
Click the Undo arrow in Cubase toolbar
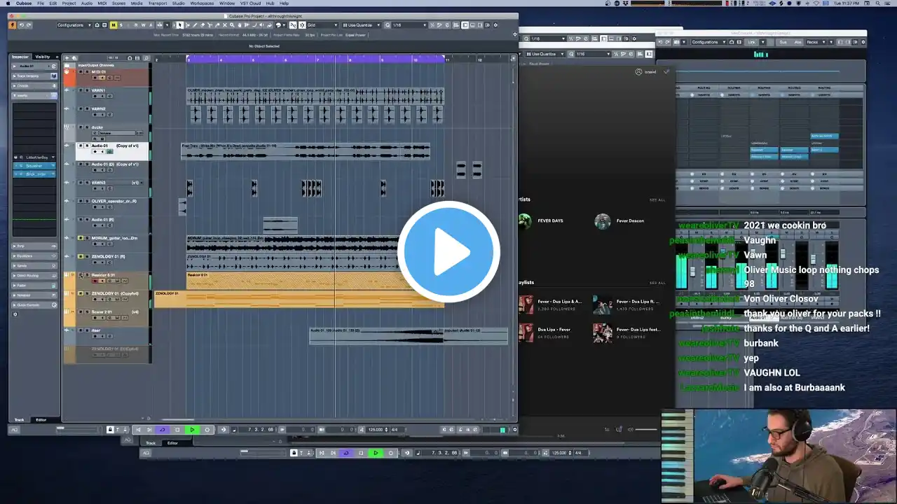click(x=21, y=25)
